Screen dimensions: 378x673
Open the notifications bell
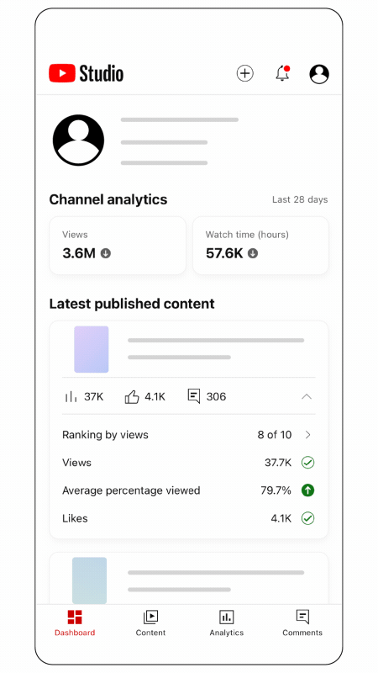pyautogui.click(x=282, y=73)
